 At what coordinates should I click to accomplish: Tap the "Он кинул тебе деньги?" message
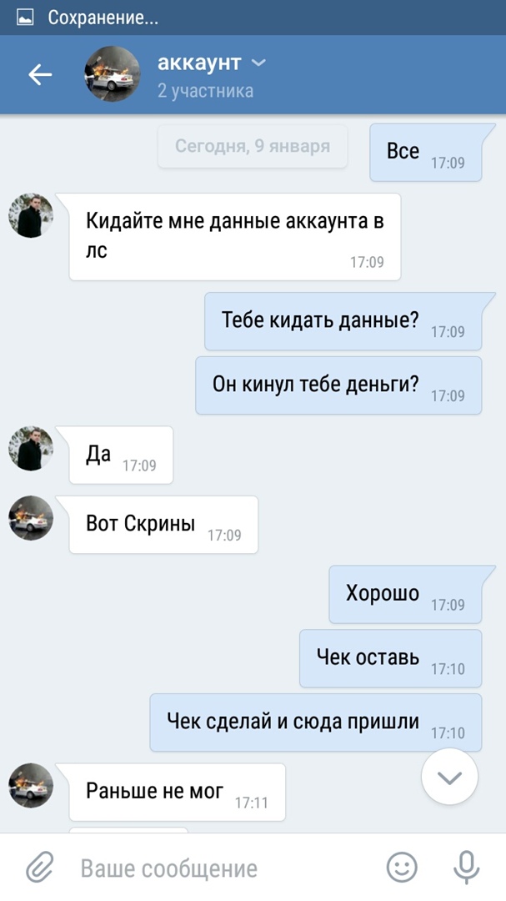tap(339, 385)
